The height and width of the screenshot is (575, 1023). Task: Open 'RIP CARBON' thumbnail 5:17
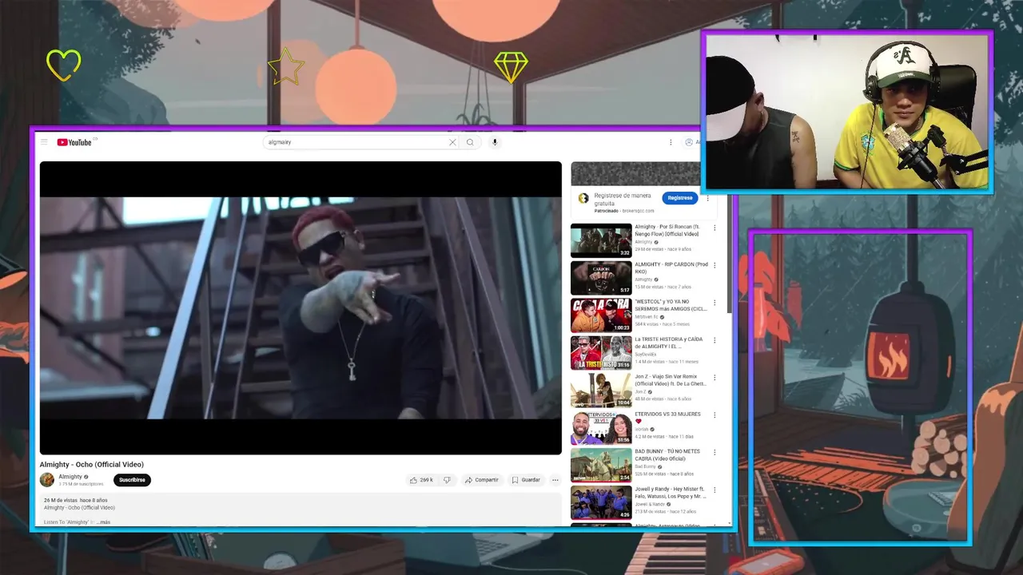click(601, 278)
